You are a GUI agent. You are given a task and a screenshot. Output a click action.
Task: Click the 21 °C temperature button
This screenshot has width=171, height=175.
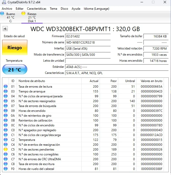[15, 70]
